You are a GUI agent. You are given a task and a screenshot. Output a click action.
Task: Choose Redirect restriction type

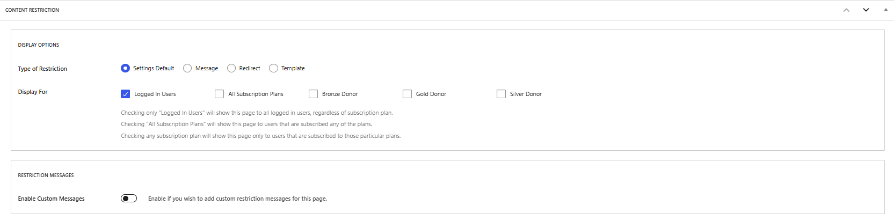231,68
